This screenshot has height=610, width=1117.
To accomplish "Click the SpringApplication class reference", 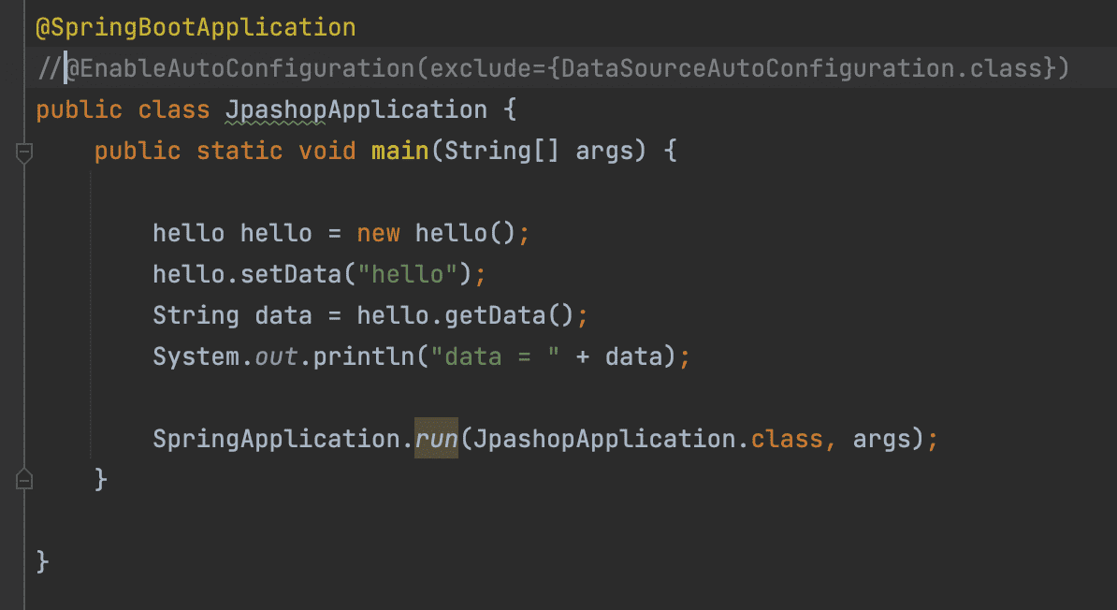I will (276, 438).
